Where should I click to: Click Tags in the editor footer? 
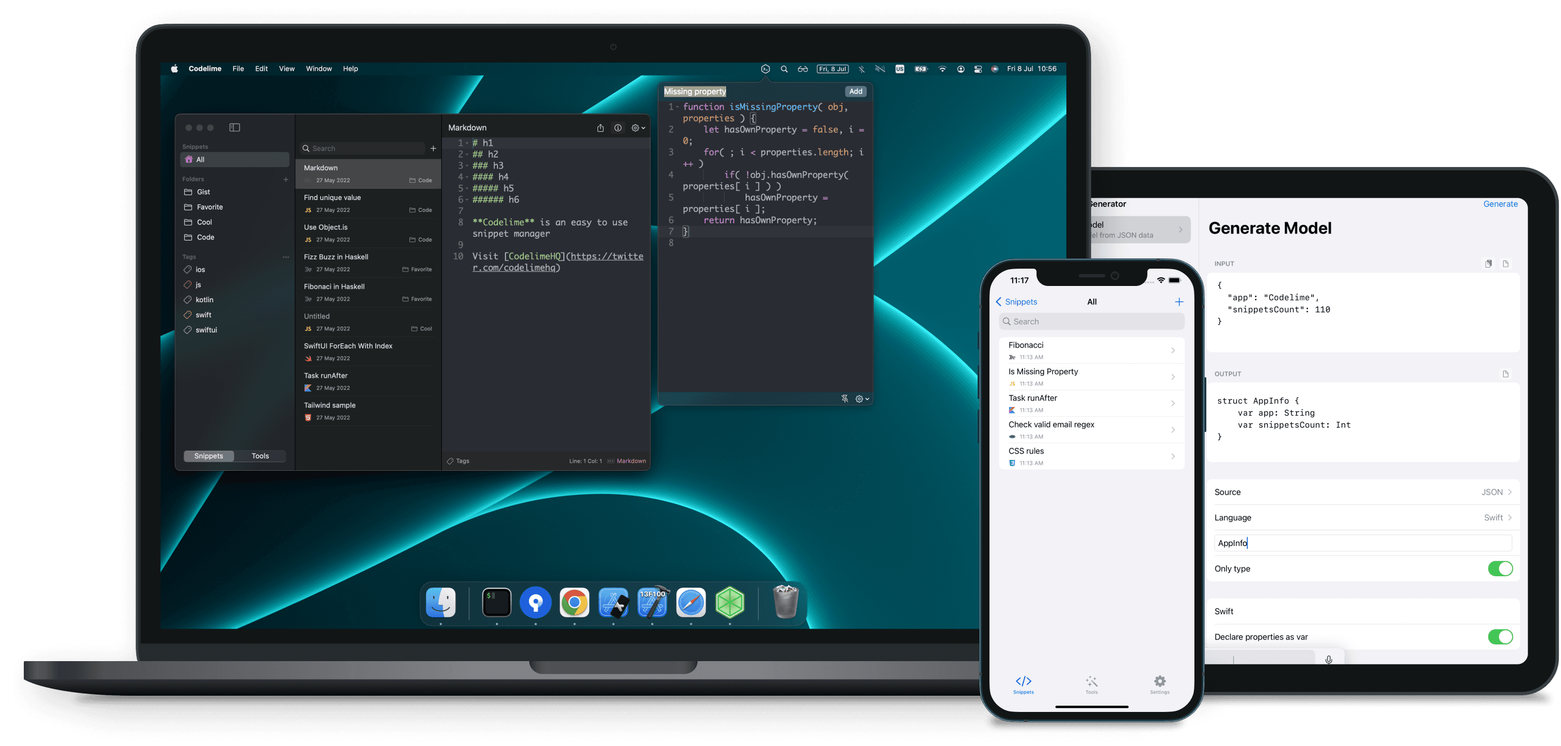(x=458, y=461)
